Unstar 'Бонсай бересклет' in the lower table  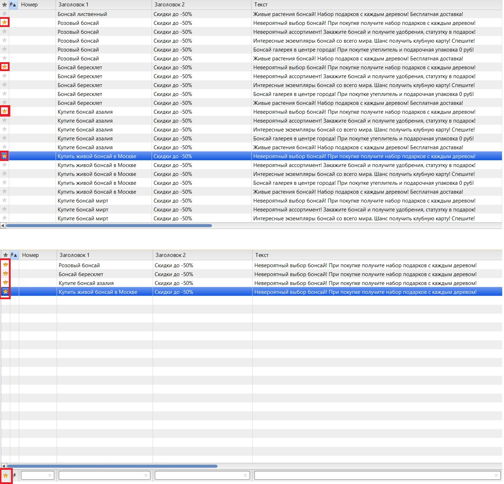tap(6, 274)
